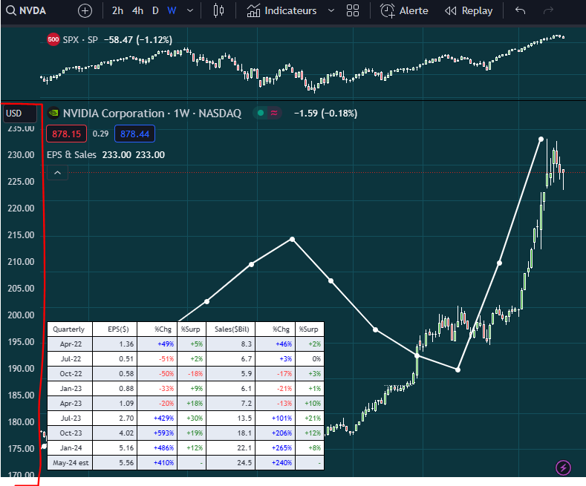Select the 2h timeframe
The image size is (586, 486).
click(117, 10)
